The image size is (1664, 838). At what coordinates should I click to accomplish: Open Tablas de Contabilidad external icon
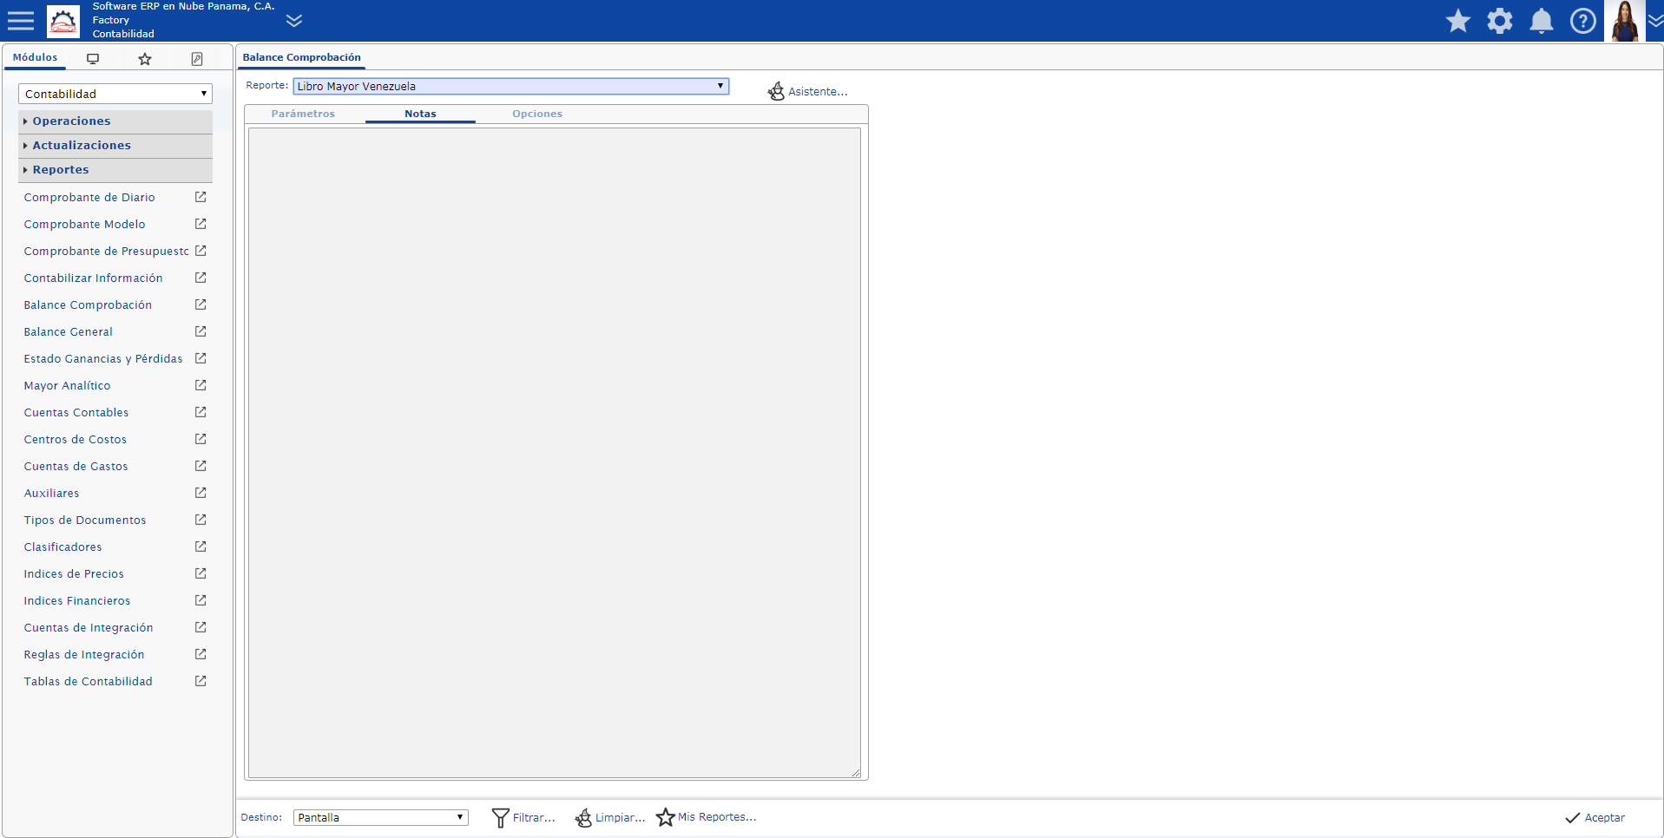201,681
